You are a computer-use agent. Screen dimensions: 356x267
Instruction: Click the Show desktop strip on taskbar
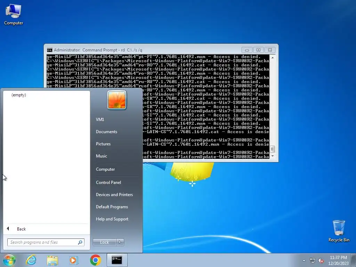click(354, 260)
